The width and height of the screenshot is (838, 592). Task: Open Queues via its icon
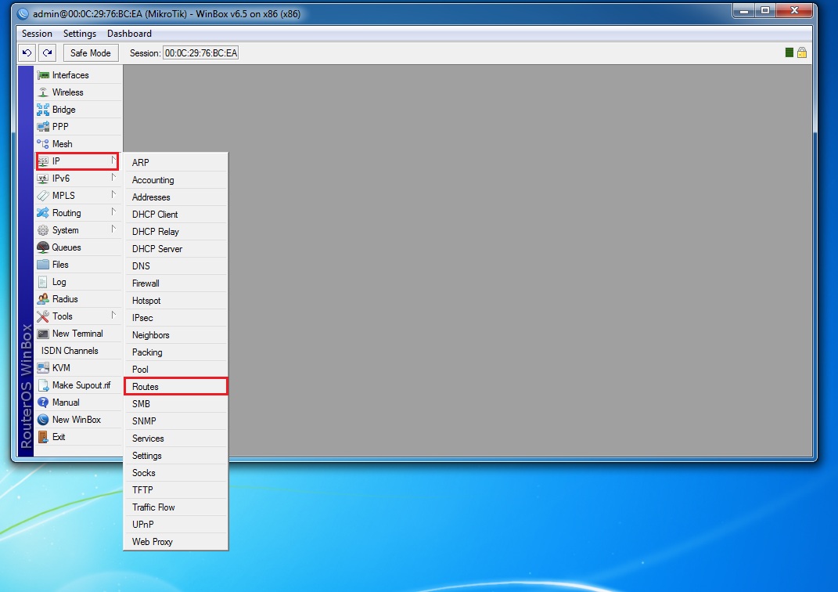pos(43,247)
